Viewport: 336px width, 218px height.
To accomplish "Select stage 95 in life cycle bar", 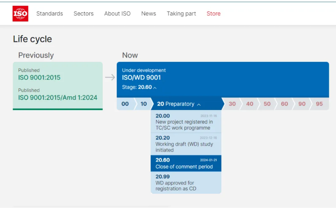I will [319, 104].
